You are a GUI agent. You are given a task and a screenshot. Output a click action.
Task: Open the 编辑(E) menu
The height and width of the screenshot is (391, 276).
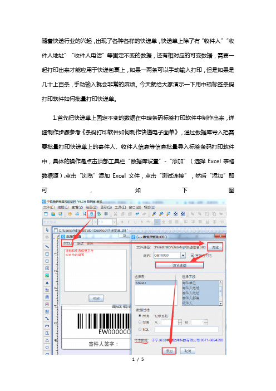(x=63, y=207)
